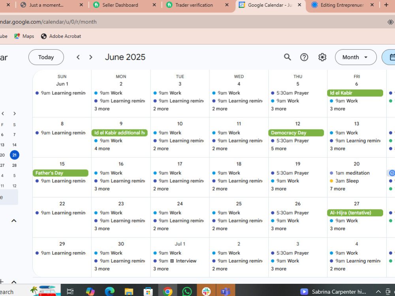Screen dimensions: 395x296
Task: Open Microsoft Store from the taskbar
Action: click(x=148, y=292)
